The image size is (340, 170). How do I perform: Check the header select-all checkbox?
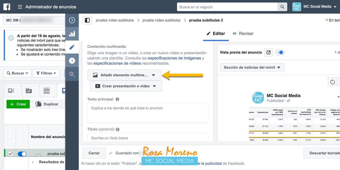(10, 136)
